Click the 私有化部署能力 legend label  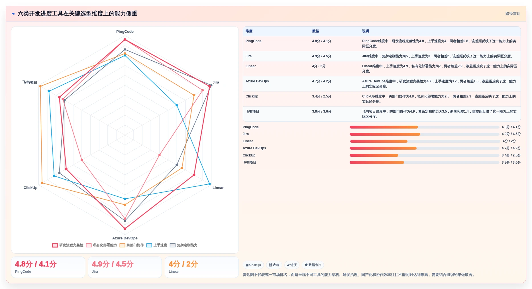coord(105,245)
